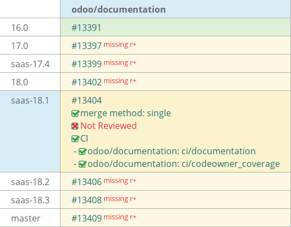Click check icon for ci/codeowner_coverage status
Screen dimensions: 291x227
[x=83, y=164]
